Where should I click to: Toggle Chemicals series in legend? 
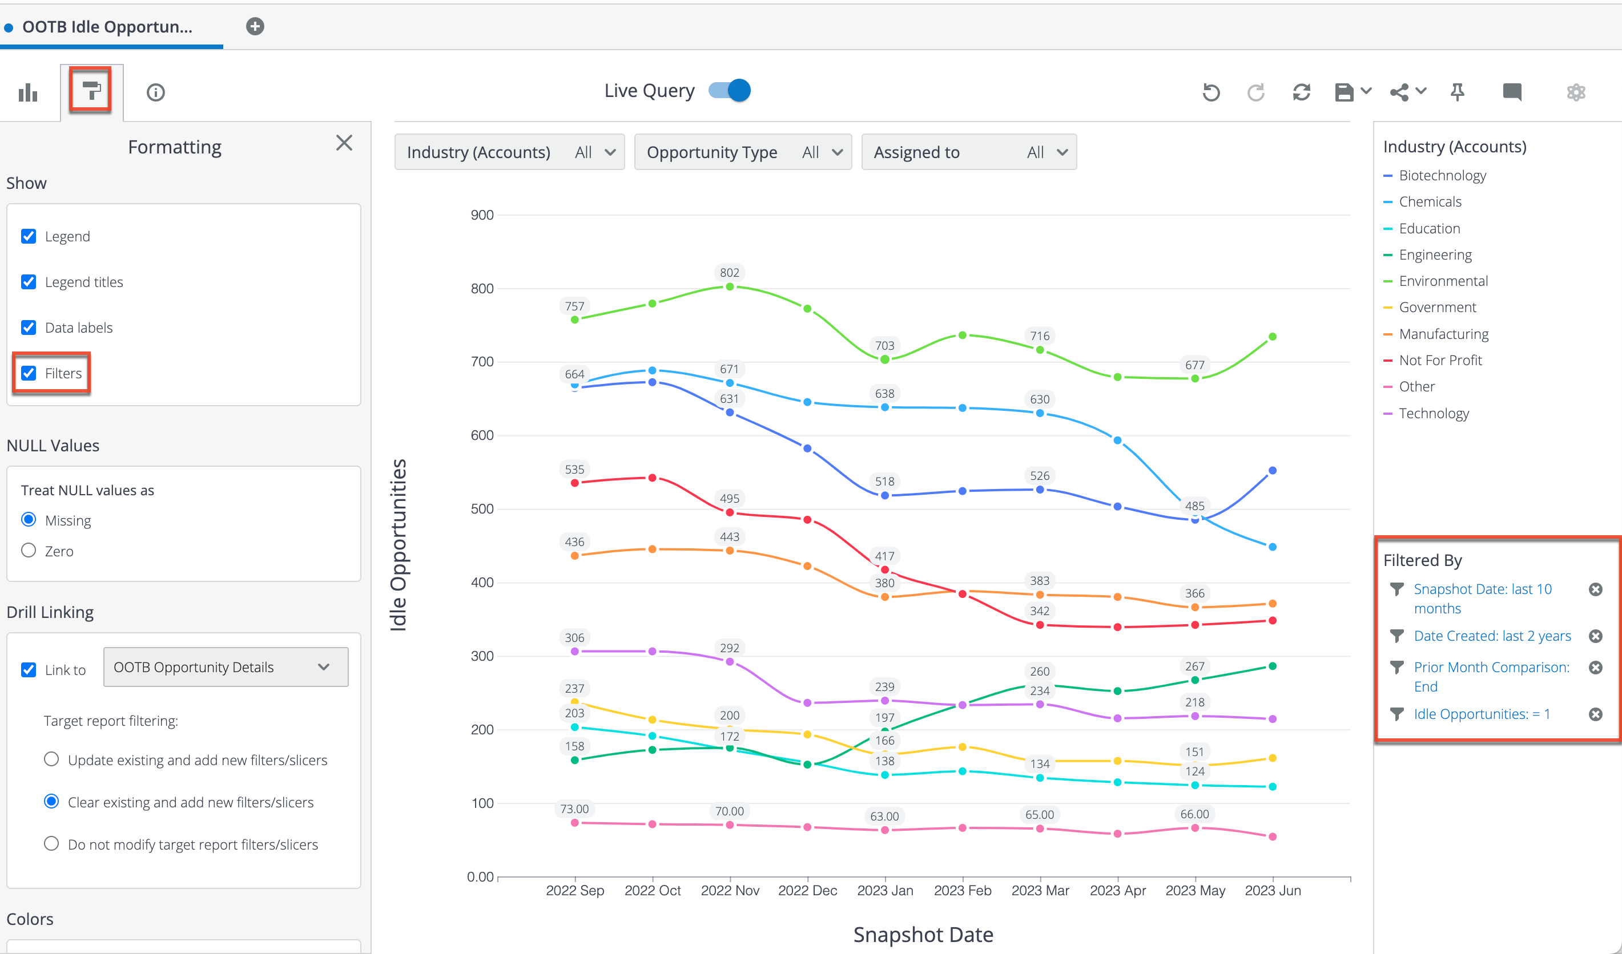coord(1423,201)
